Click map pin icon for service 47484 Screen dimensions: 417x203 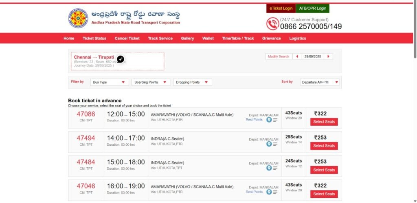click(x=269, y=168)
